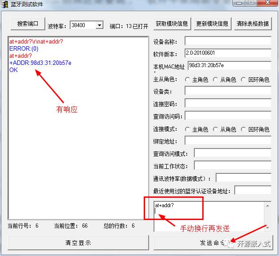Click the 搜索端口 button
This screenshot has height=256, width=279.
[28, 24]
